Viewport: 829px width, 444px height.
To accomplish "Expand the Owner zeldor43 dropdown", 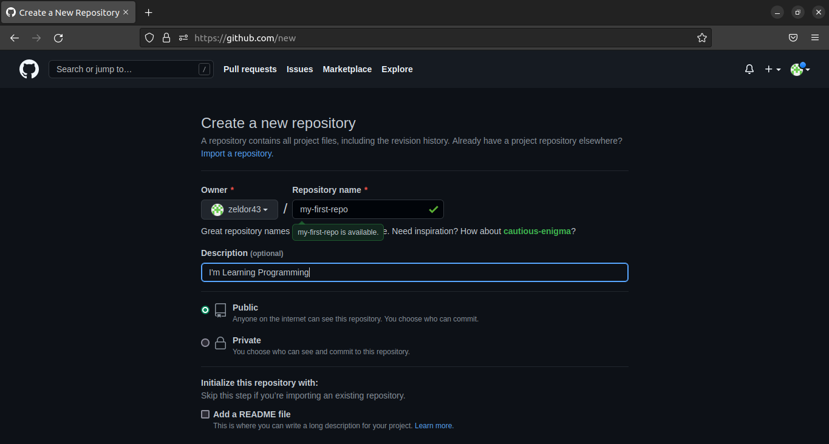I will (x=239, y=209).
